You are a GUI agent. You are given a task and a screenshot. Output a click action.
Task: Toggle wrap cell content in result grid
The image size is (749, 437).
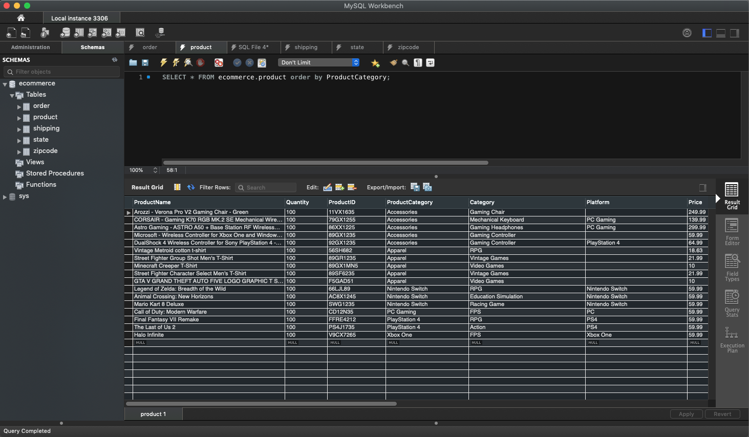(177, 187)
